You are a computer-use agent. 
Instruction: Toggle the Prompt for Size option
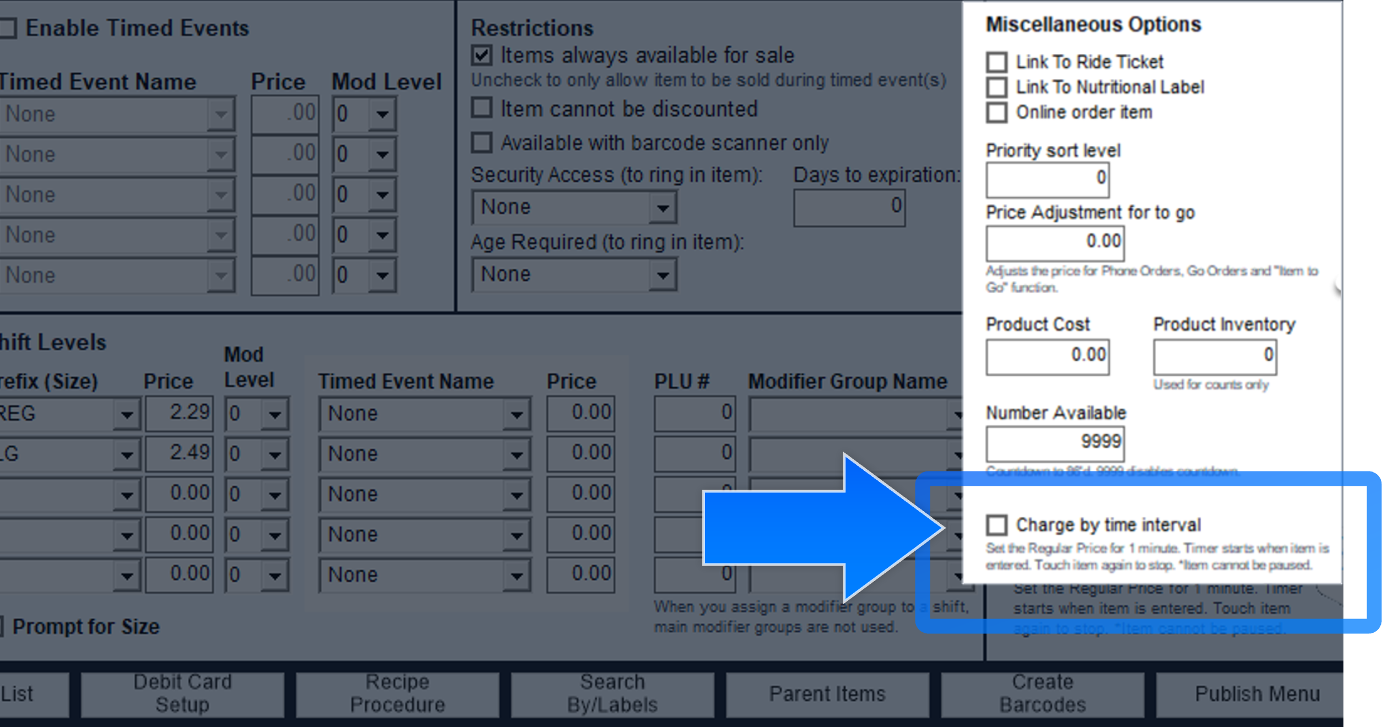[2, 626]
